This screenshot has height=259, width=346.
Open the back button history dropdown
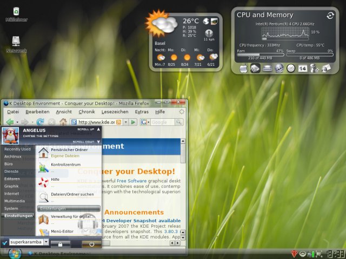[x=17, y=122]
